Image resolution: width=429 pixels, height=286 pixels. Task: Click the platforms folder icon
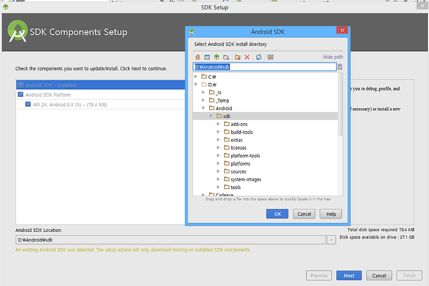(x=226, y=163)
